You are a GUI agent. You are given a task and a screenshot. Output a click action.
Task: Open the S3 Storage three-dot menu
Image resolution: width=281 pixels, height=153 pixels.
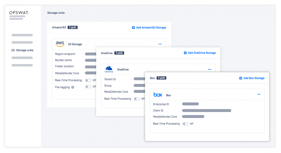click(x=160, y=44)
